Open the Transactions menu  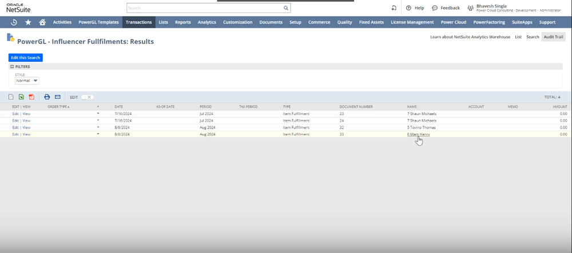click(x=138, y=22)
